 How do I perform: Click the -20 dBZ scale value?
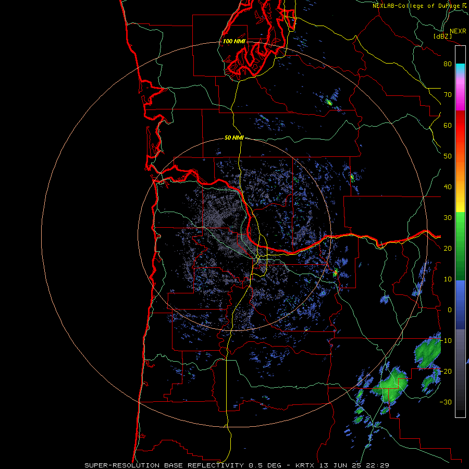tap(446, 371)
